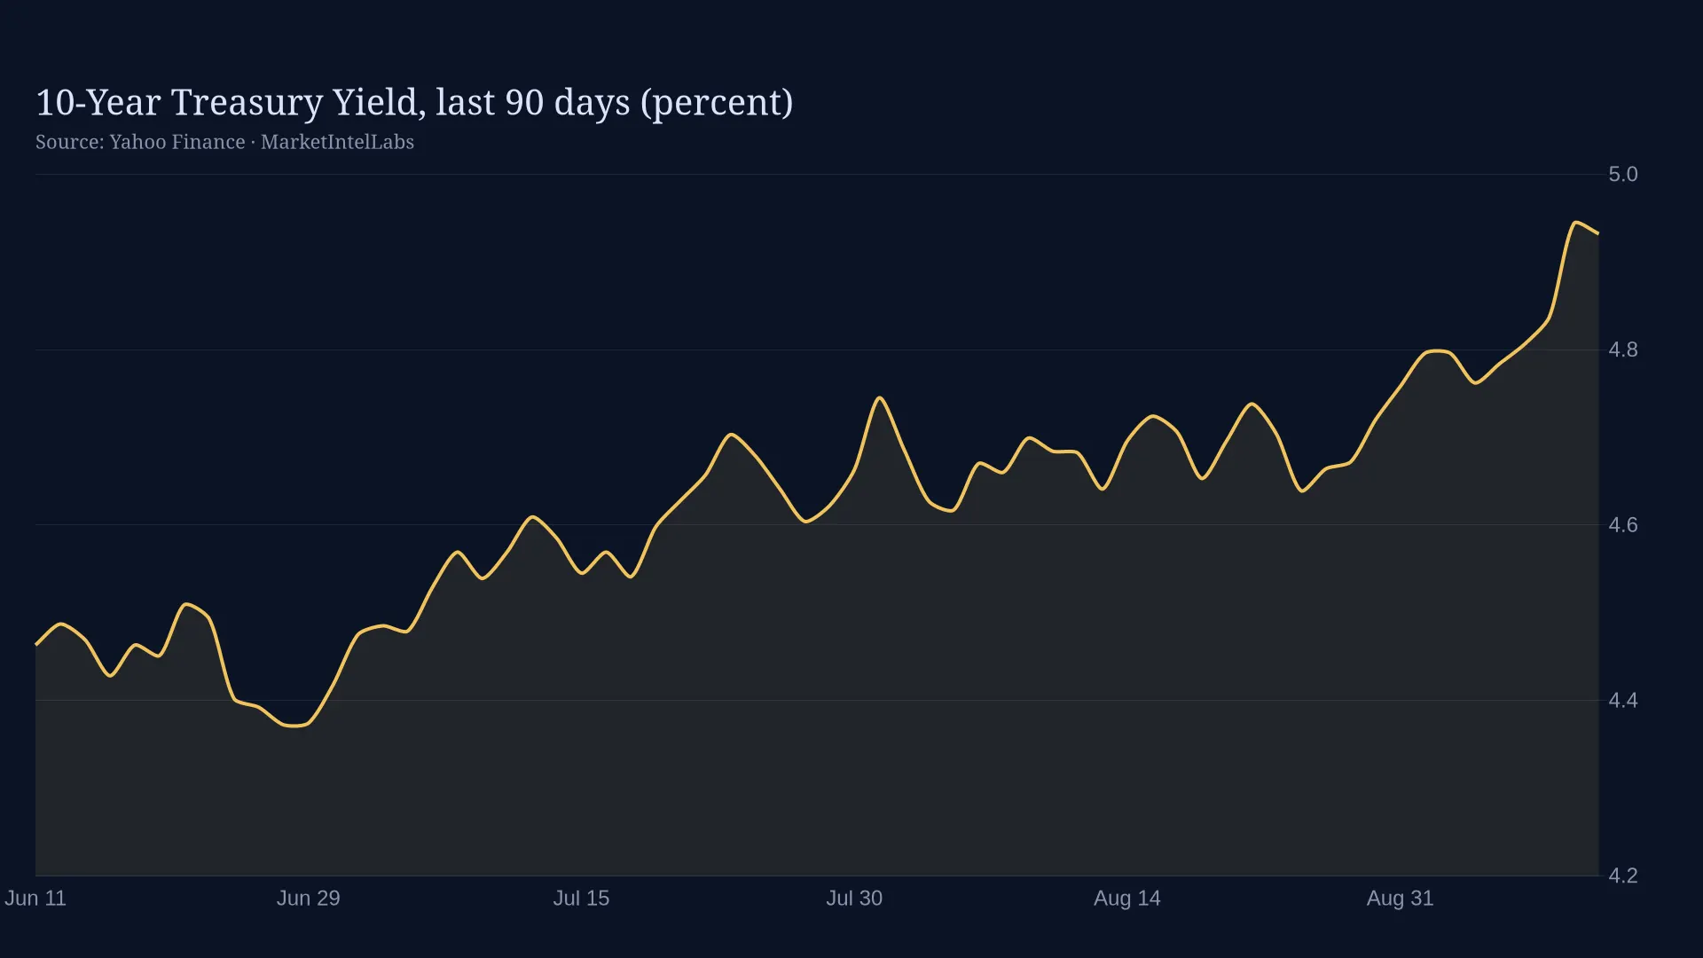Click the 'Jun 11' x-axis date label
Image resolution: width=1703 pixels, height=958 pixels.
click(x=35, y=898)
